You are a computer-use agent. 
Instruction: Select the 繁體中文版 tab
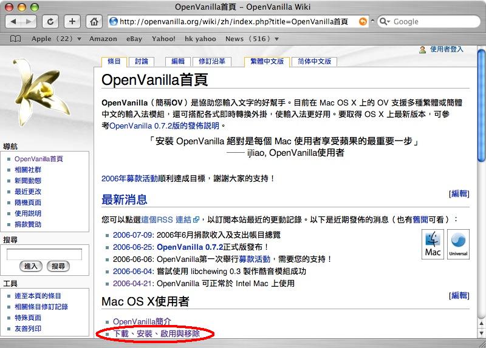pos(267,62)
